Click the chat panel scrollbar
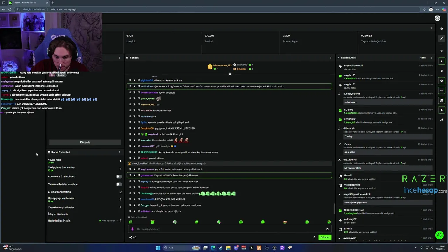 click(x=334, y=209)
